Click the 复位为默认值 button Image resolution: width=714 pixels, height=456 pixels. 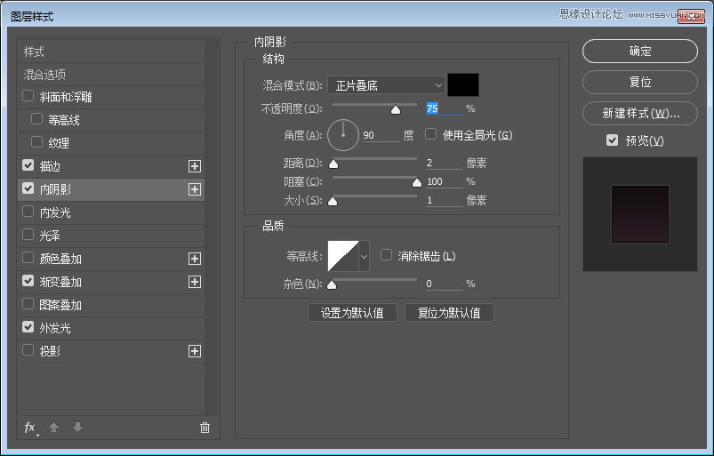click(x=449, y=313)
